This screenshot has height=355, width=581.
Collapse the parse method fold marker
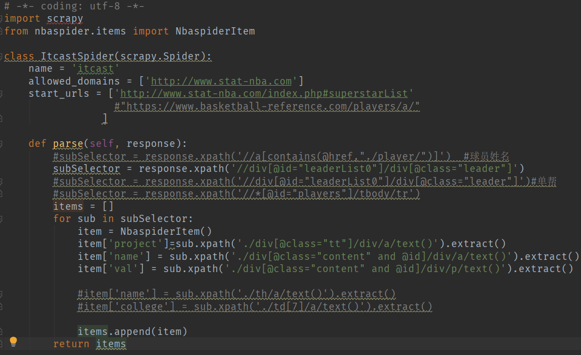tap(2, 144)
